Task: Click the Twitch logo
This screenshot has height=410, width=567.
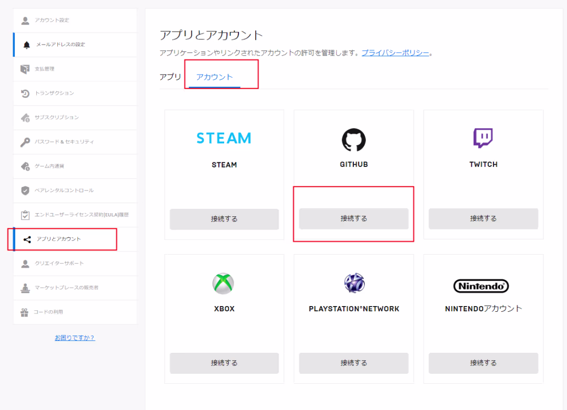Action: click(x=483, y=138)
